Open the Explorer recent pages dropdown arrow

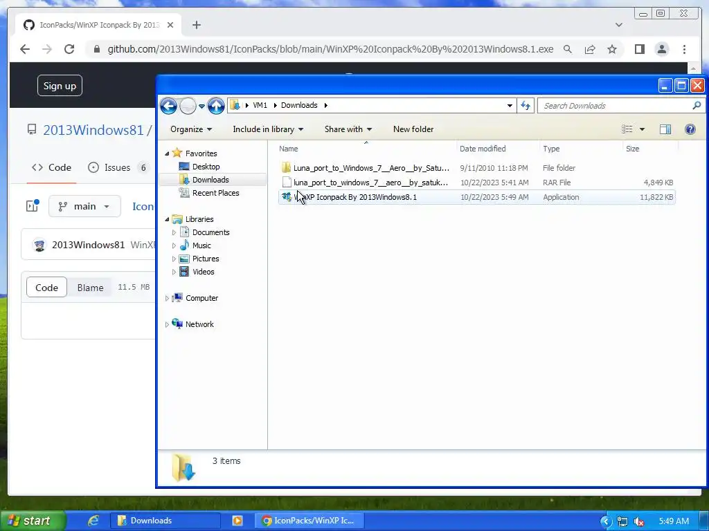pyautogui.click(x=201, y=106)
